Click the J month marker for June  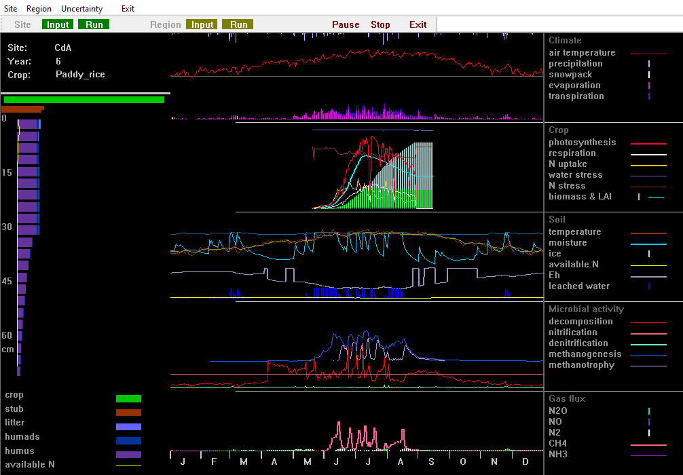pos(337,461)
